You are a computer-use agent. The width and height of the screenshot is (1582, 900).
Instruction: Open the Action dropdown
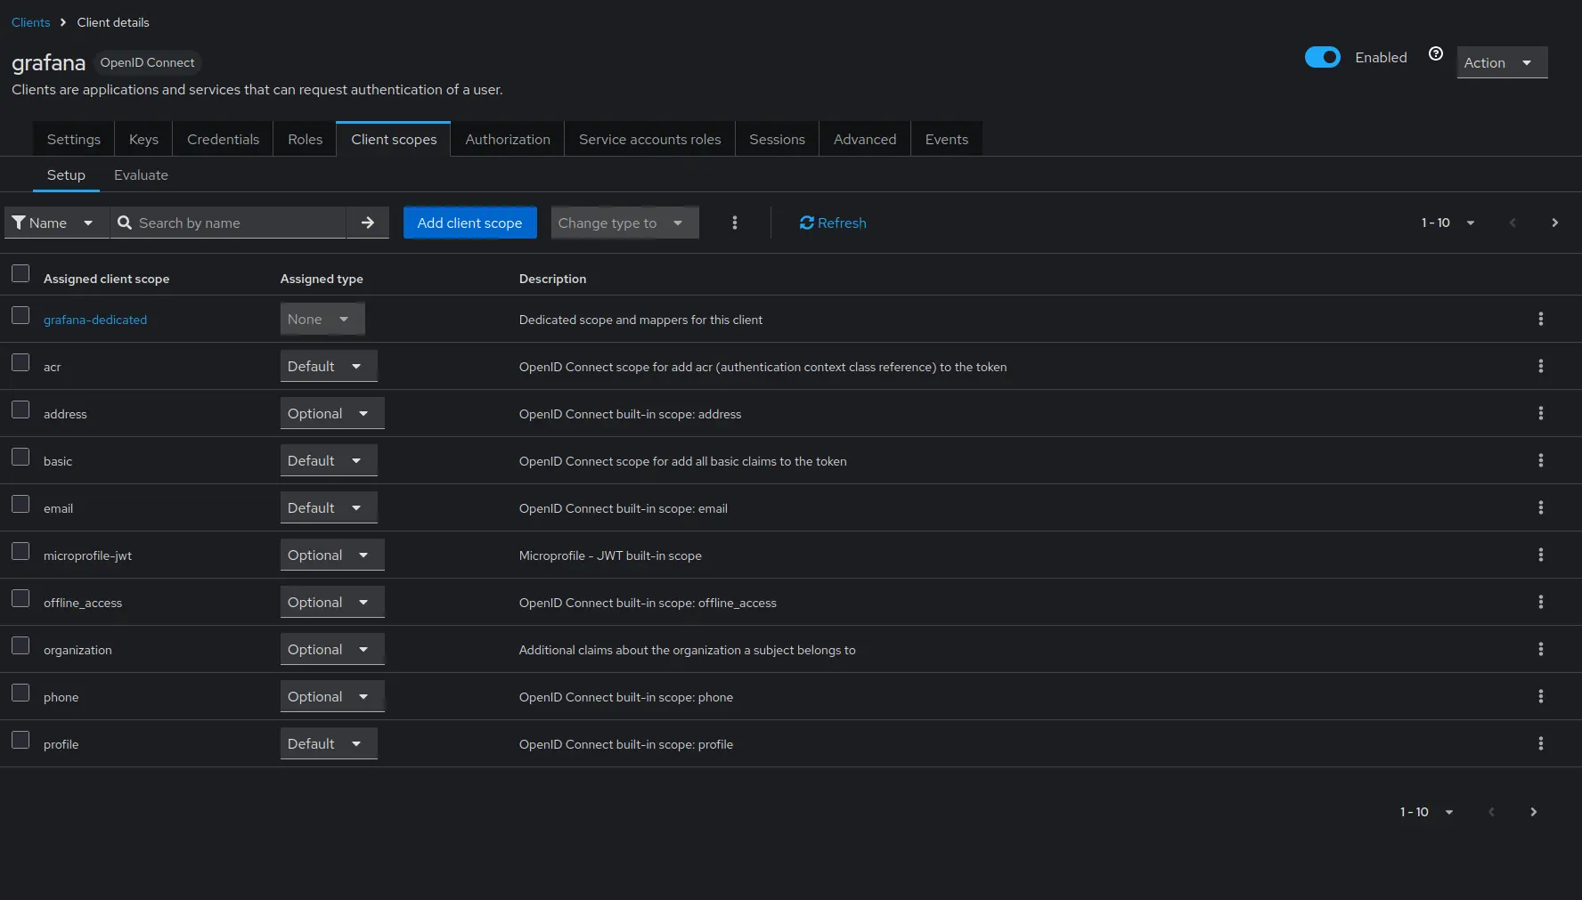pyautogui.click(x=1501, y=62)
